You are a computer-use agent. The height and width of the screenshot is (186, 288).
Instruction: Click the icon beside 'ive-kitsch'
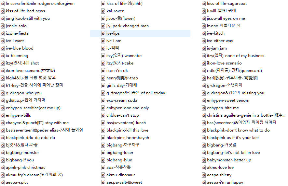pyautogui.click(x=204, y=33)
